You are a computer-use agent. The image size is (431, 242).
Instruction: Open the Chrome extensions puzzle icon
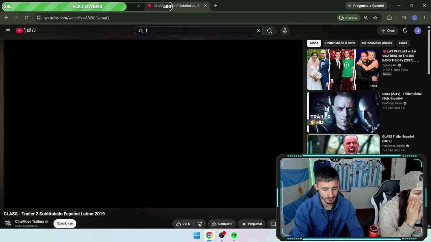tap(390, 18)
